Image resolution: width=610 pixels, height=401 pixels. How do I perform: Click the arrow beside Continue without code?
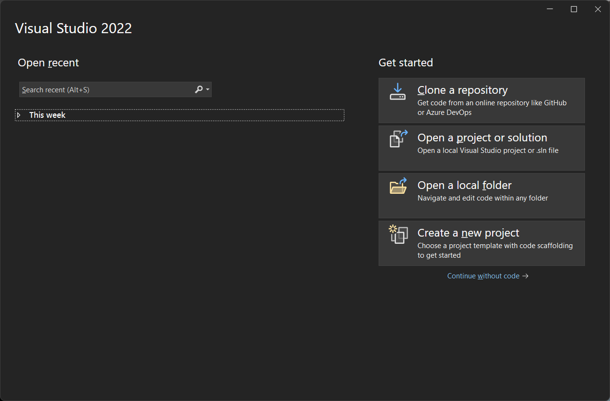[525, 276]
